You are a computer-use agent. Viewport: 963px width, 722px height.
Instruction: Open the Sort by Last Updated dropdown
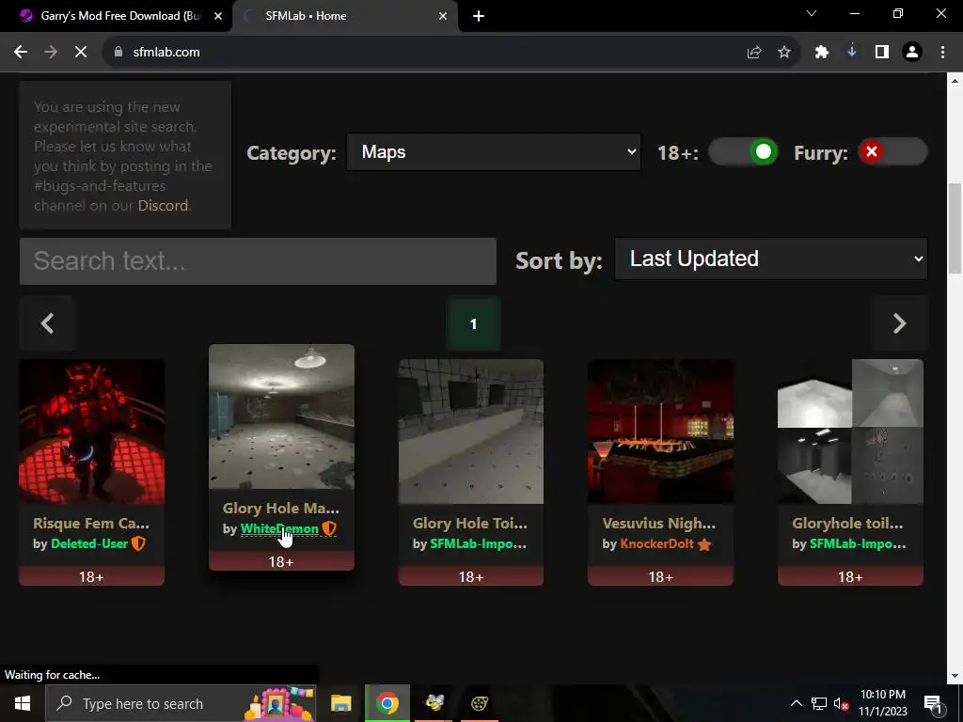[771, 259]
